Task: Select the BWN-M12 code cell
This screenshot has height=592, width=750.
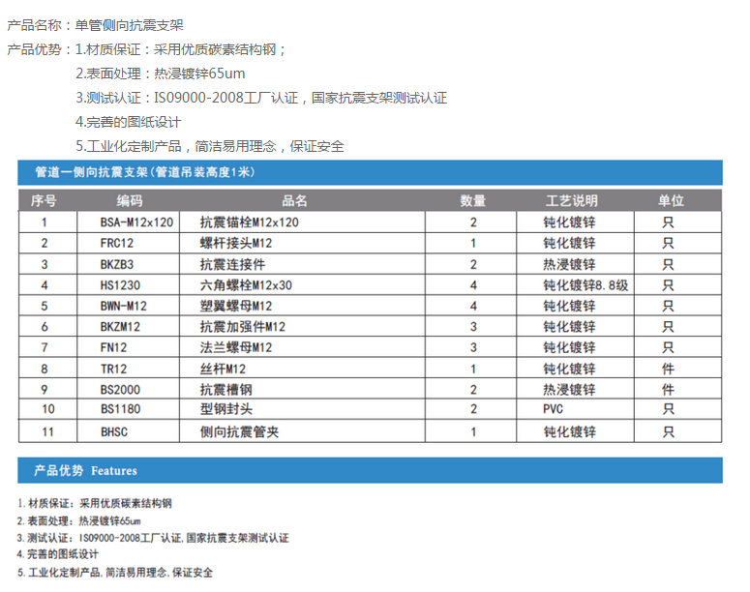Action: [124, 306]
